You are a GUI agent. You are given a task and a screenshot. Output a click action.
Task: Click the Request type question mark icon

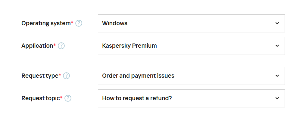(x=66, y=76)
